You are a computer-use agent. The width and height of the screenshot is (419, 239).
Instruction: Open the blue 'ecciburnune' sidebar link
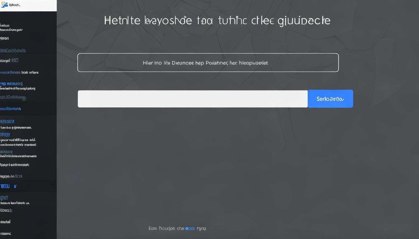[11, 109]
